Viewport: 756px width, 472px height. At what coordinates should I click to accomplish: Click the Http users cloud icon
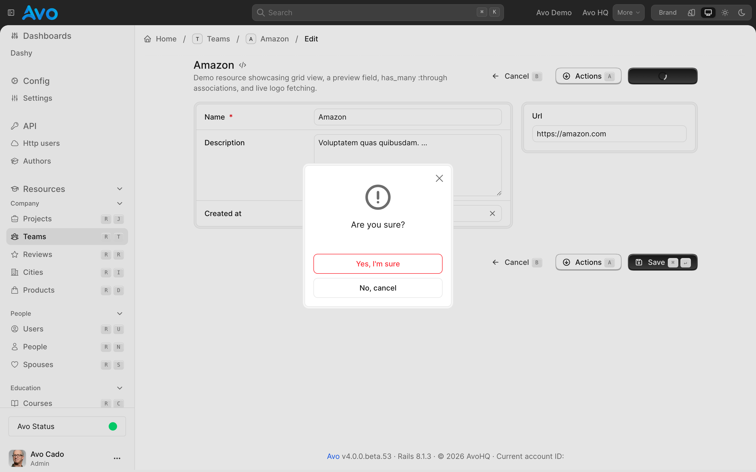14,143
